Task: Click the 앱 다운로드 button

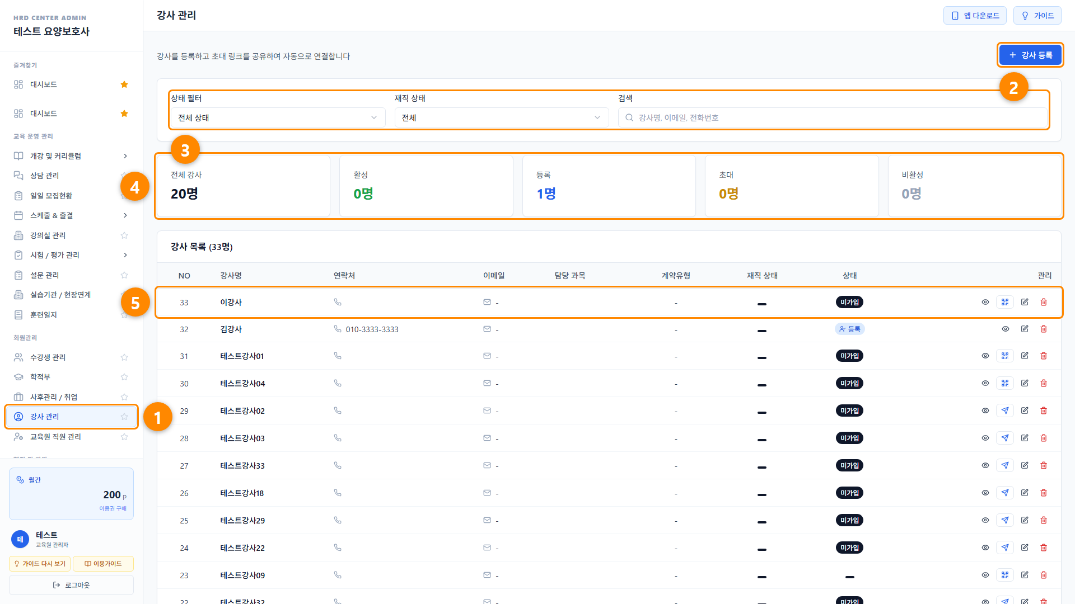Action: [x=975, y=16]
